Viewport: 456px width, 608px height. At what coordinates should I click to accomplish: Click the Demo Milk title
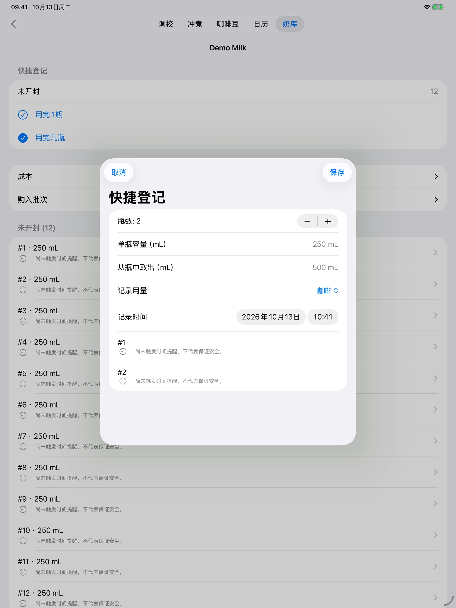(x=228, y=48)
